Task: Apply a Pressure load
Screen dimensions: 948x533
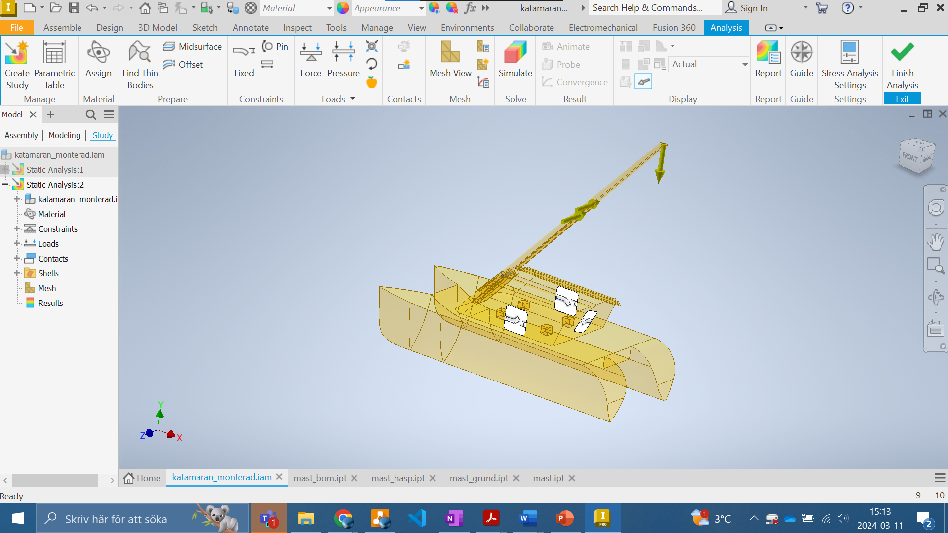Action: click(344, 59)
